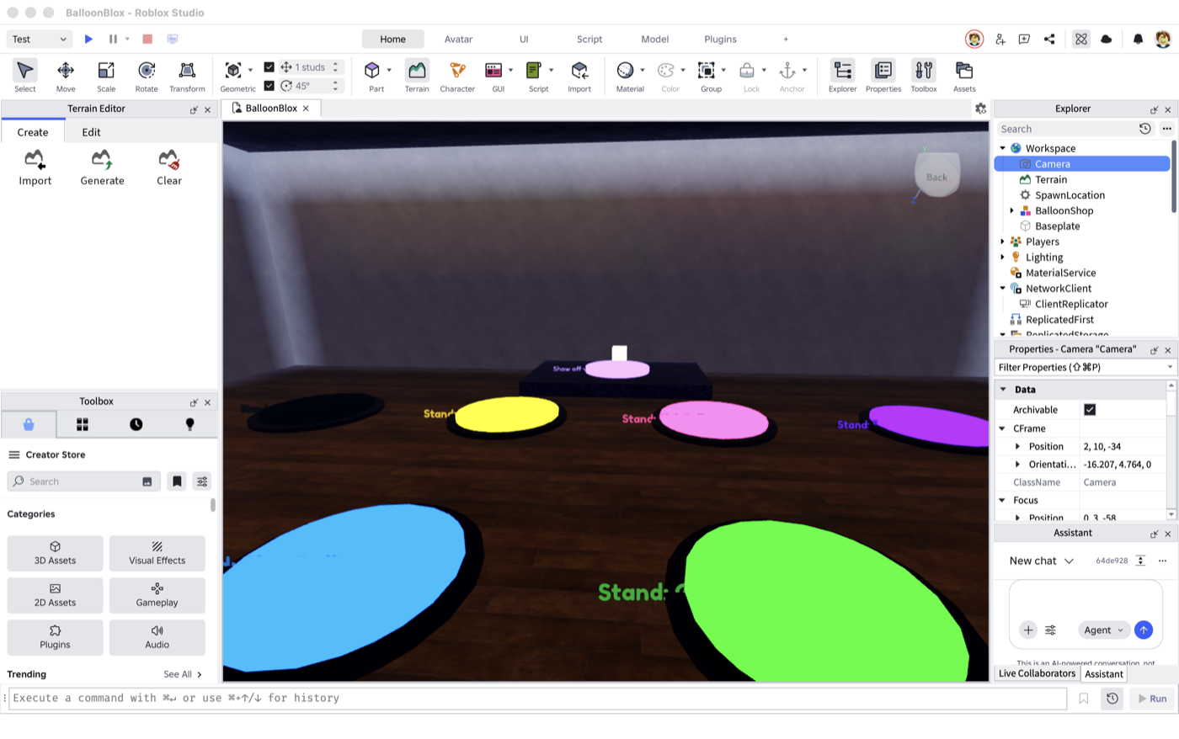Toggle the Explorer panel from toolbar
Screen dimensions: 1179x739
click(x=842, y=76)
